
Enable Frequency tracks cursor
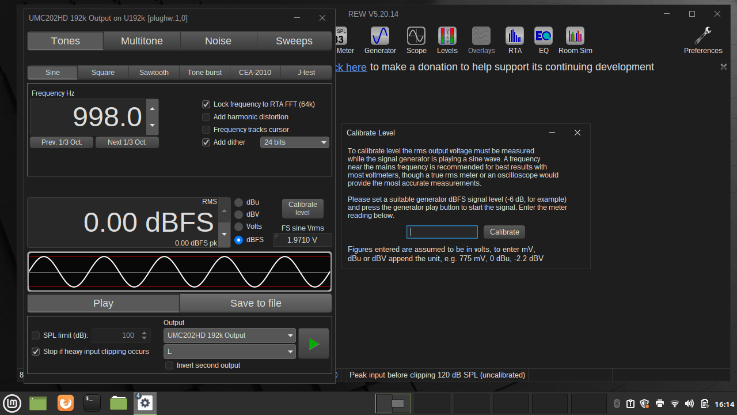pyautogui.click(x=206, y=130)
